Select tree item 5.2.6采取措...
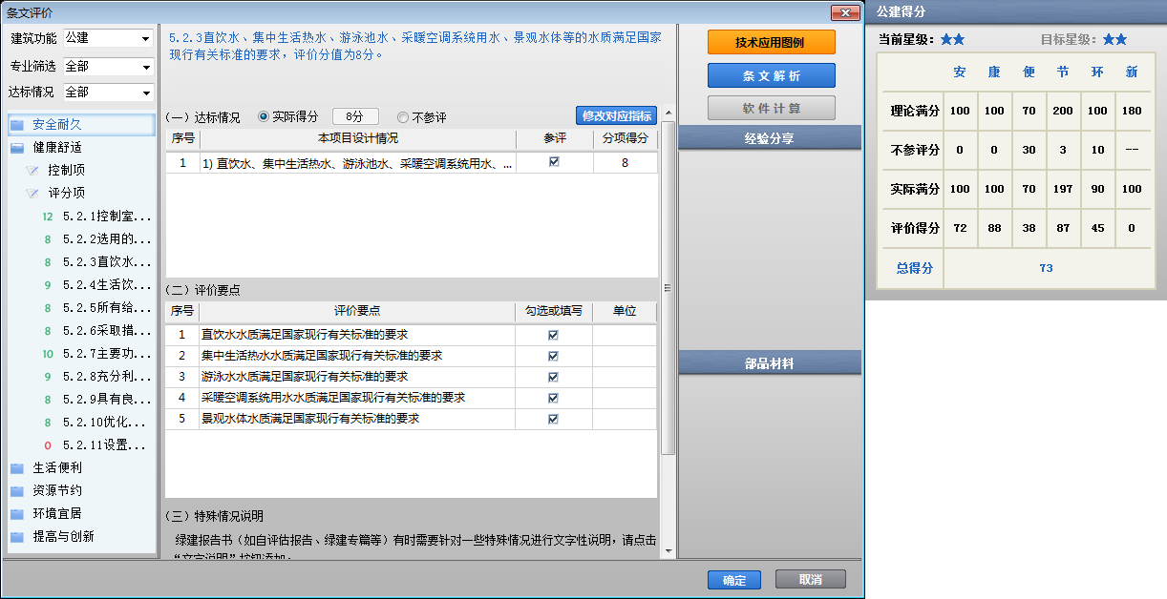 pos(107,331)
